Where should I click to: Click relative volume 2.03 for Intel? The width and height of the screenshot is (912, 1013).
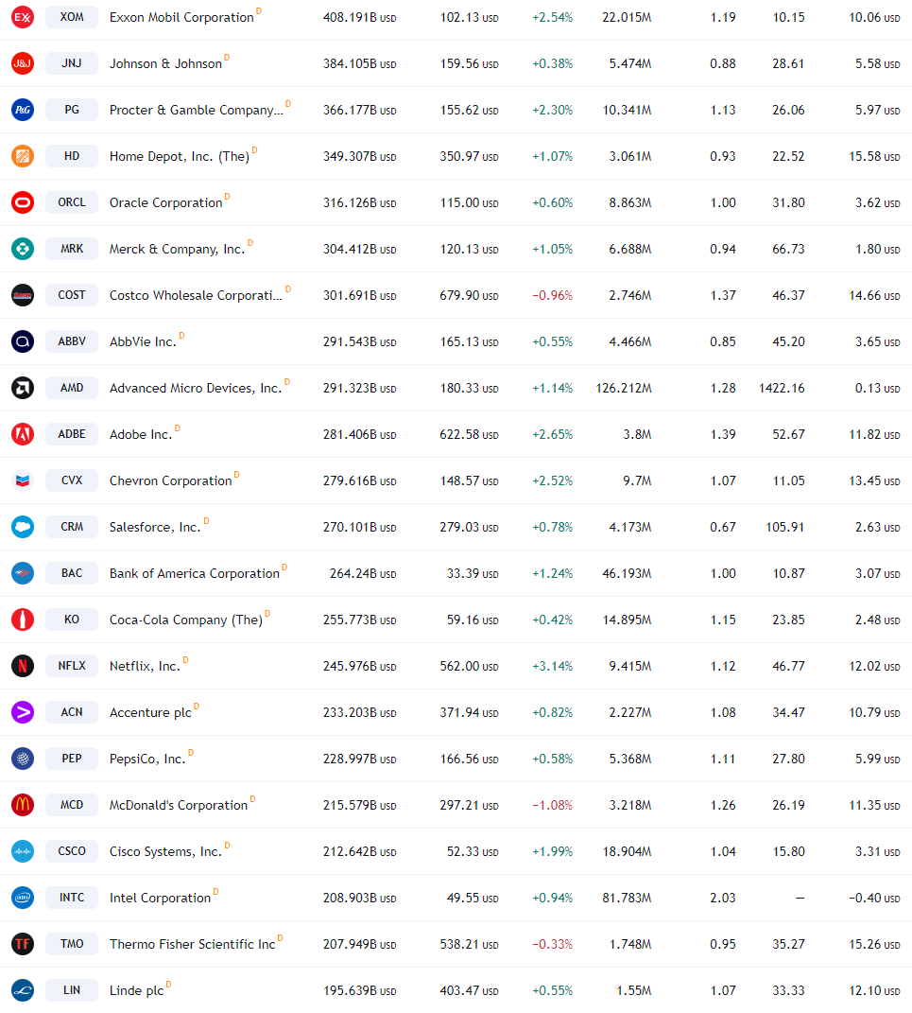click(723, 898)
